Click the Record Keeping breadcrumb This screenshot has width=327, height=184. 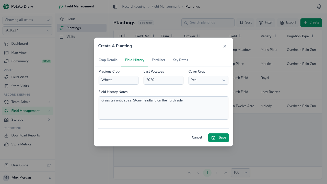pyautogui.click(x=134, y=7)
